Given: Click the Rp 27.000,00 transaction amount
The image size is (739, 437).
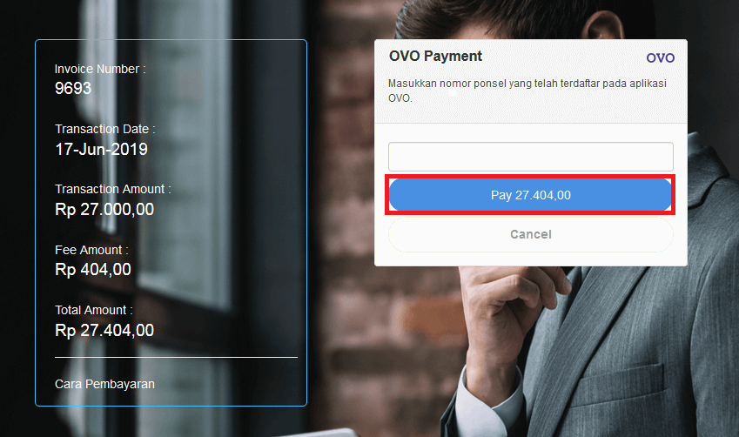Looking at the screenshot, I should coord(104,209).
